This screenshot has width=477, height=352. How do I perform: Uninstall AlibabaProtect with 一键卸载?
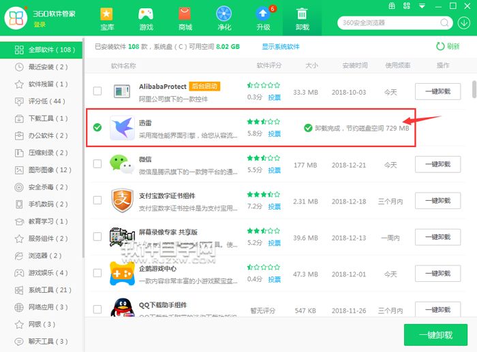(437, 91)
